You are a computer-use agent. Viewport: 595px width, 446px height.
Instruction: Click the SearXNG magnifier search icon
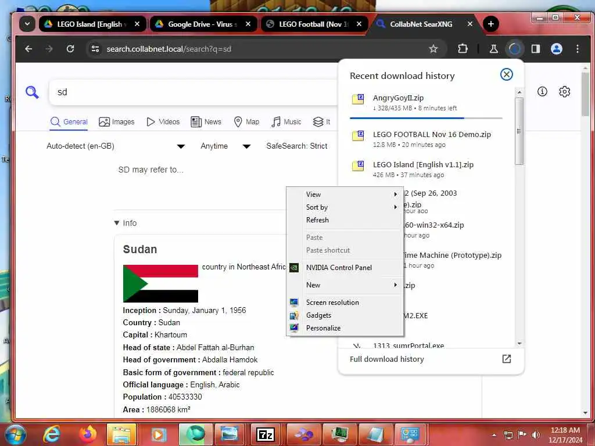coord(33,92)
